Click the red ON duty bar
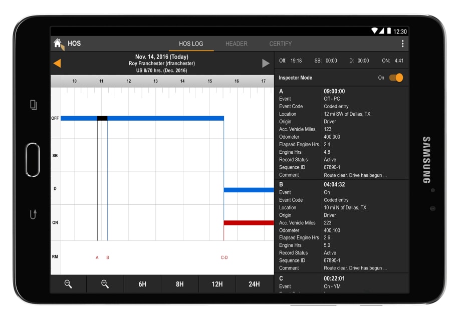The height and width of the screenshot is (323, 461). (249, 223)
